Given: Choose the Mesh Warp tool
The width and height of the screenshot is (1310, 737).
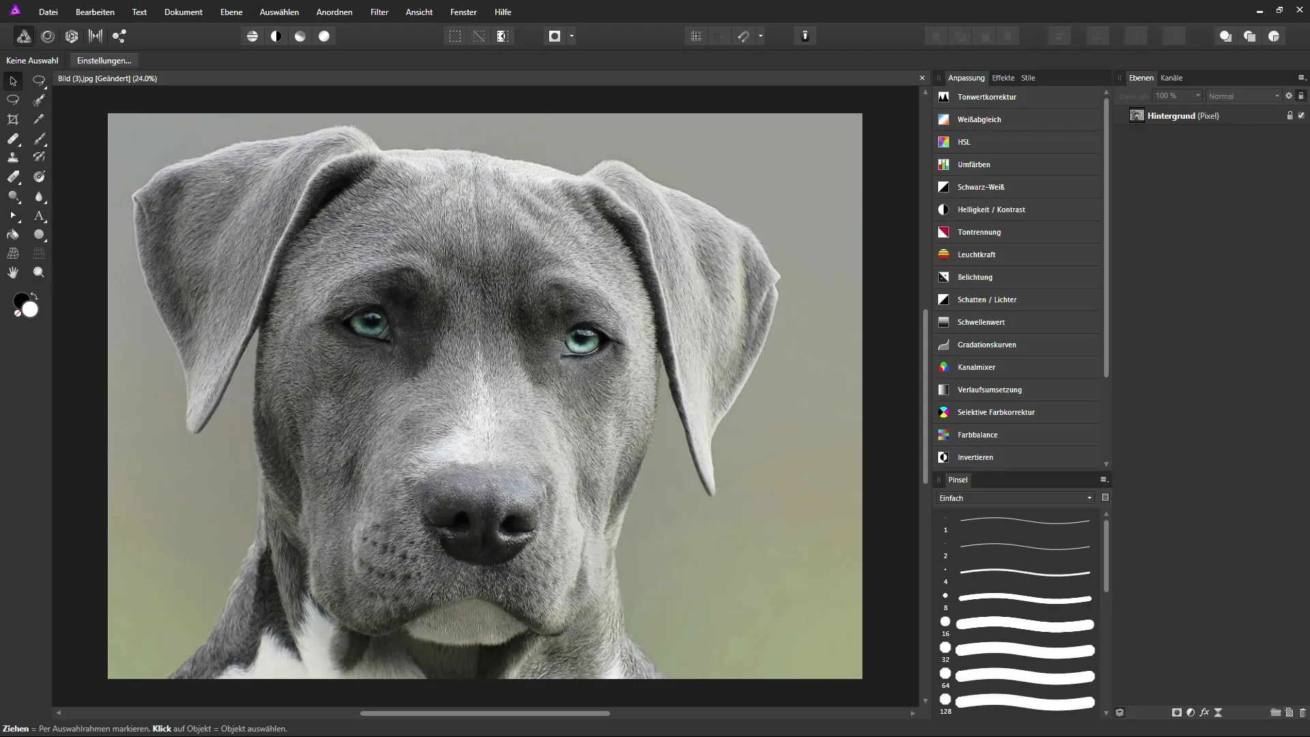Looking at the screenshot, I should [13, 253].
